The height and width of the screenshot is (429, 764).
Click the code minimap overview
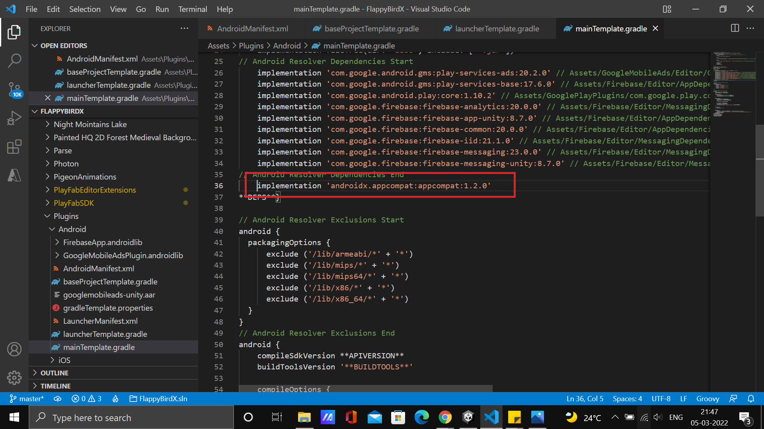(734, 83)
